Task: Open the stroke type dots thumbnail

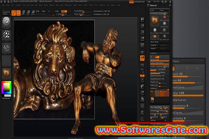Action: [6, 35]
